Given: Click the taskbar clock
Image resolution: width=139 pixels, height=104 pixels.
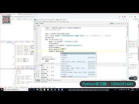Looking at the screenshot, I should pyautogui.click(x=132, y=90).
